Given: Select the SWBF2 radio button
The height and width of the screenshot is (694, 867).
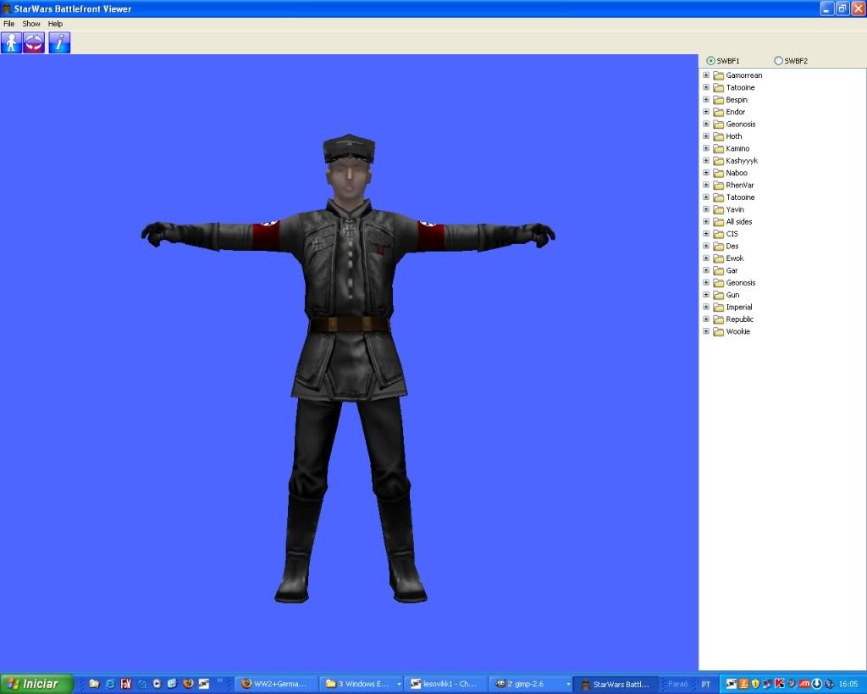Looking at the screenshot, I should tap(779, 61).
